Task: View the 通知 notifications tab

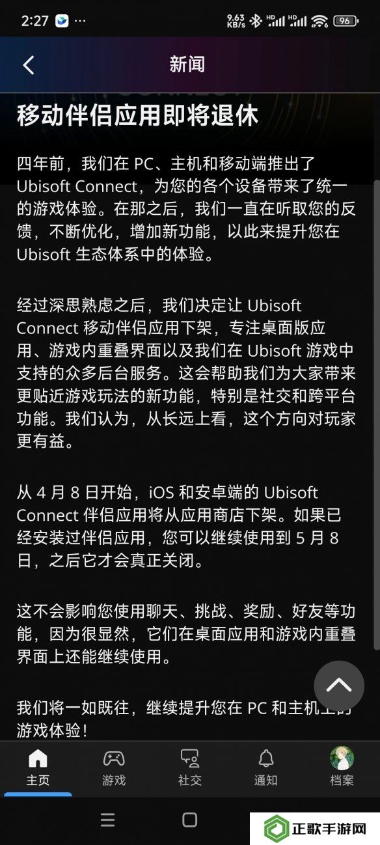Action: [265, 768]
